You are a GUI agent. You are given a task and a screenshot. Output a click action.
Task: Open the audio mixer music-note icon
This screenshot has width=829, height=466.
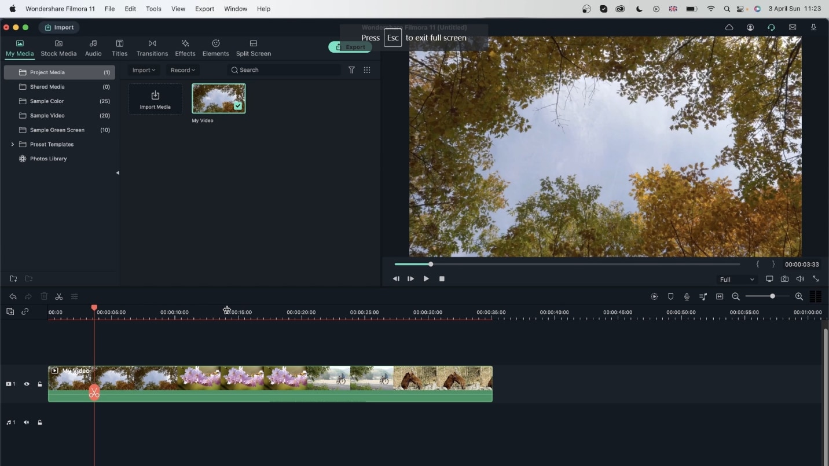pos(703,296)
